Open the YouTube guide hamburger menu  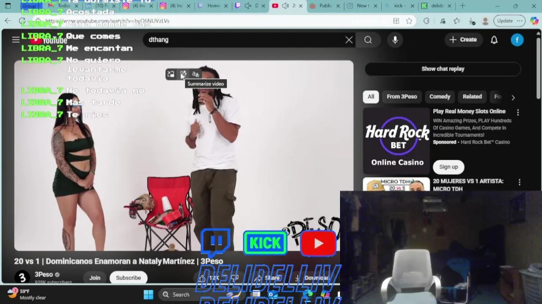[16, 40]
